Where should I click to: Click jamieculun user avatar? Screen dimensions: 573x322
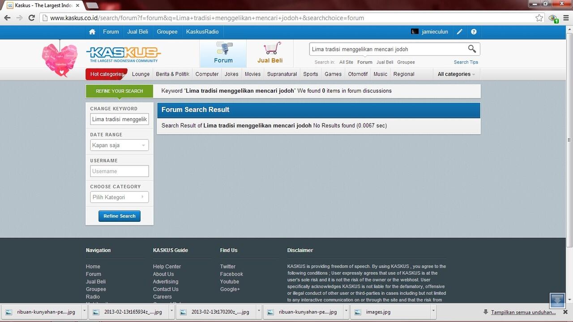pos(415,32)
